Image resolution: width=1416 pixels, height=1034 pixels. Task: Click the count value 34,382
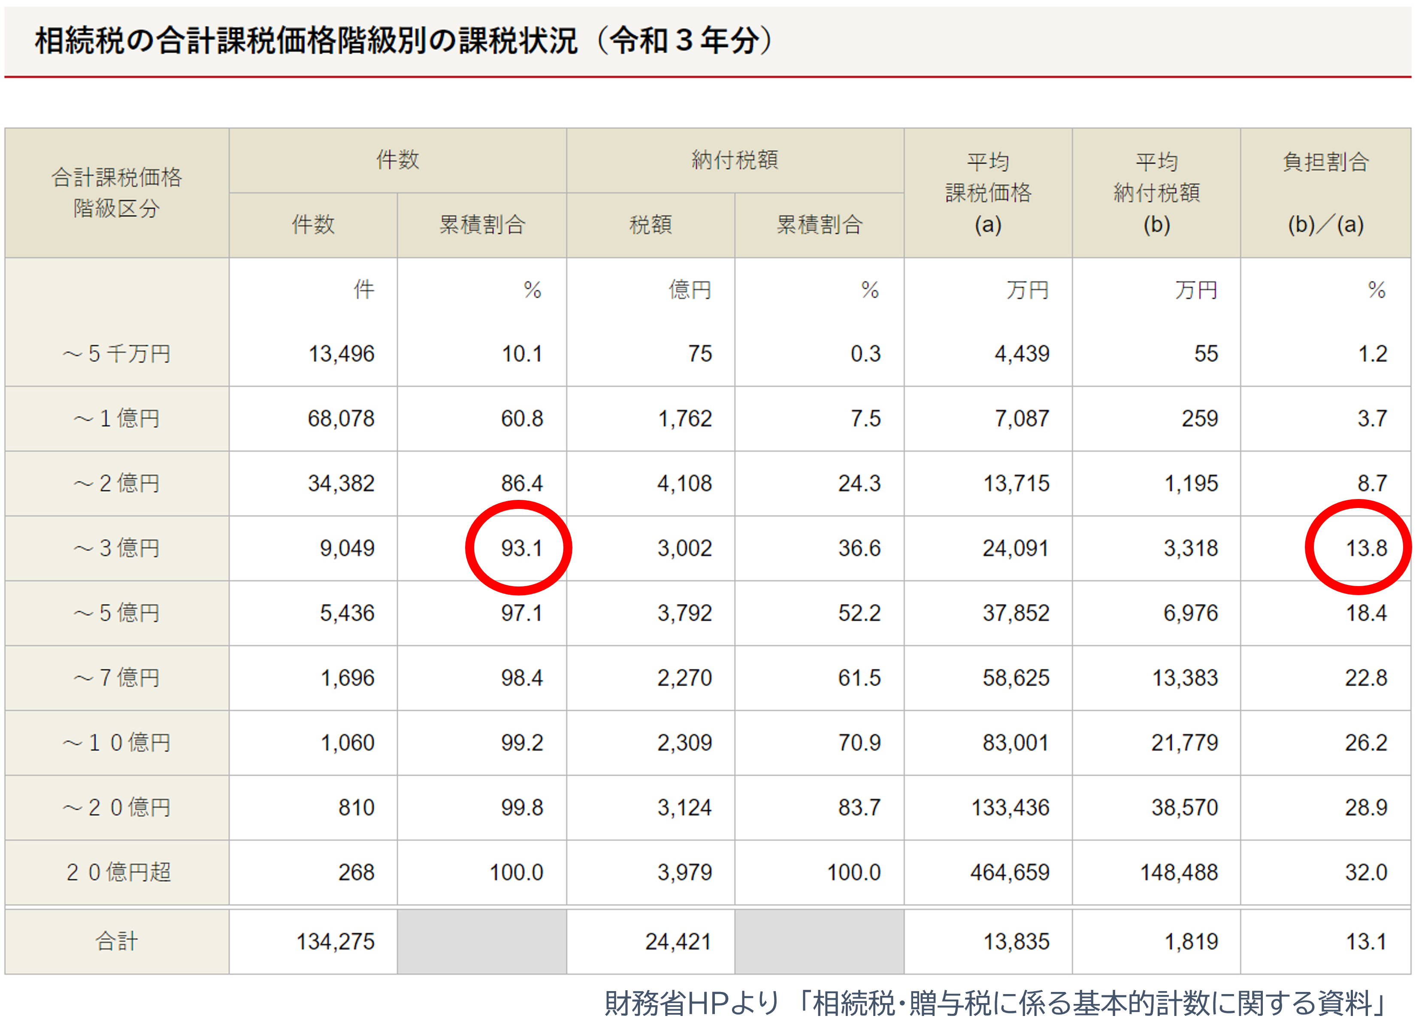[x=341, y=484]
